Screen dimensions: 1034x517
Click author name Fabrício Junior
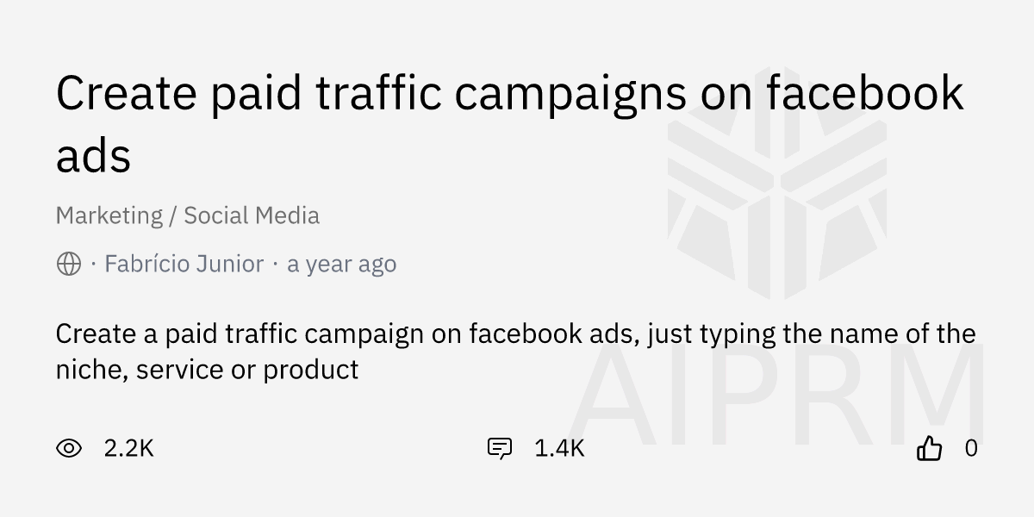(x=184, y=264)
